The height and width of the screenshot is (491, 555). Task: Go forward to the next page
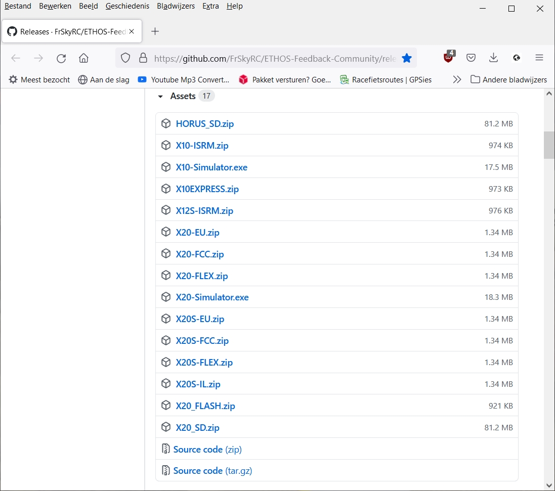[x=38, y=58]
